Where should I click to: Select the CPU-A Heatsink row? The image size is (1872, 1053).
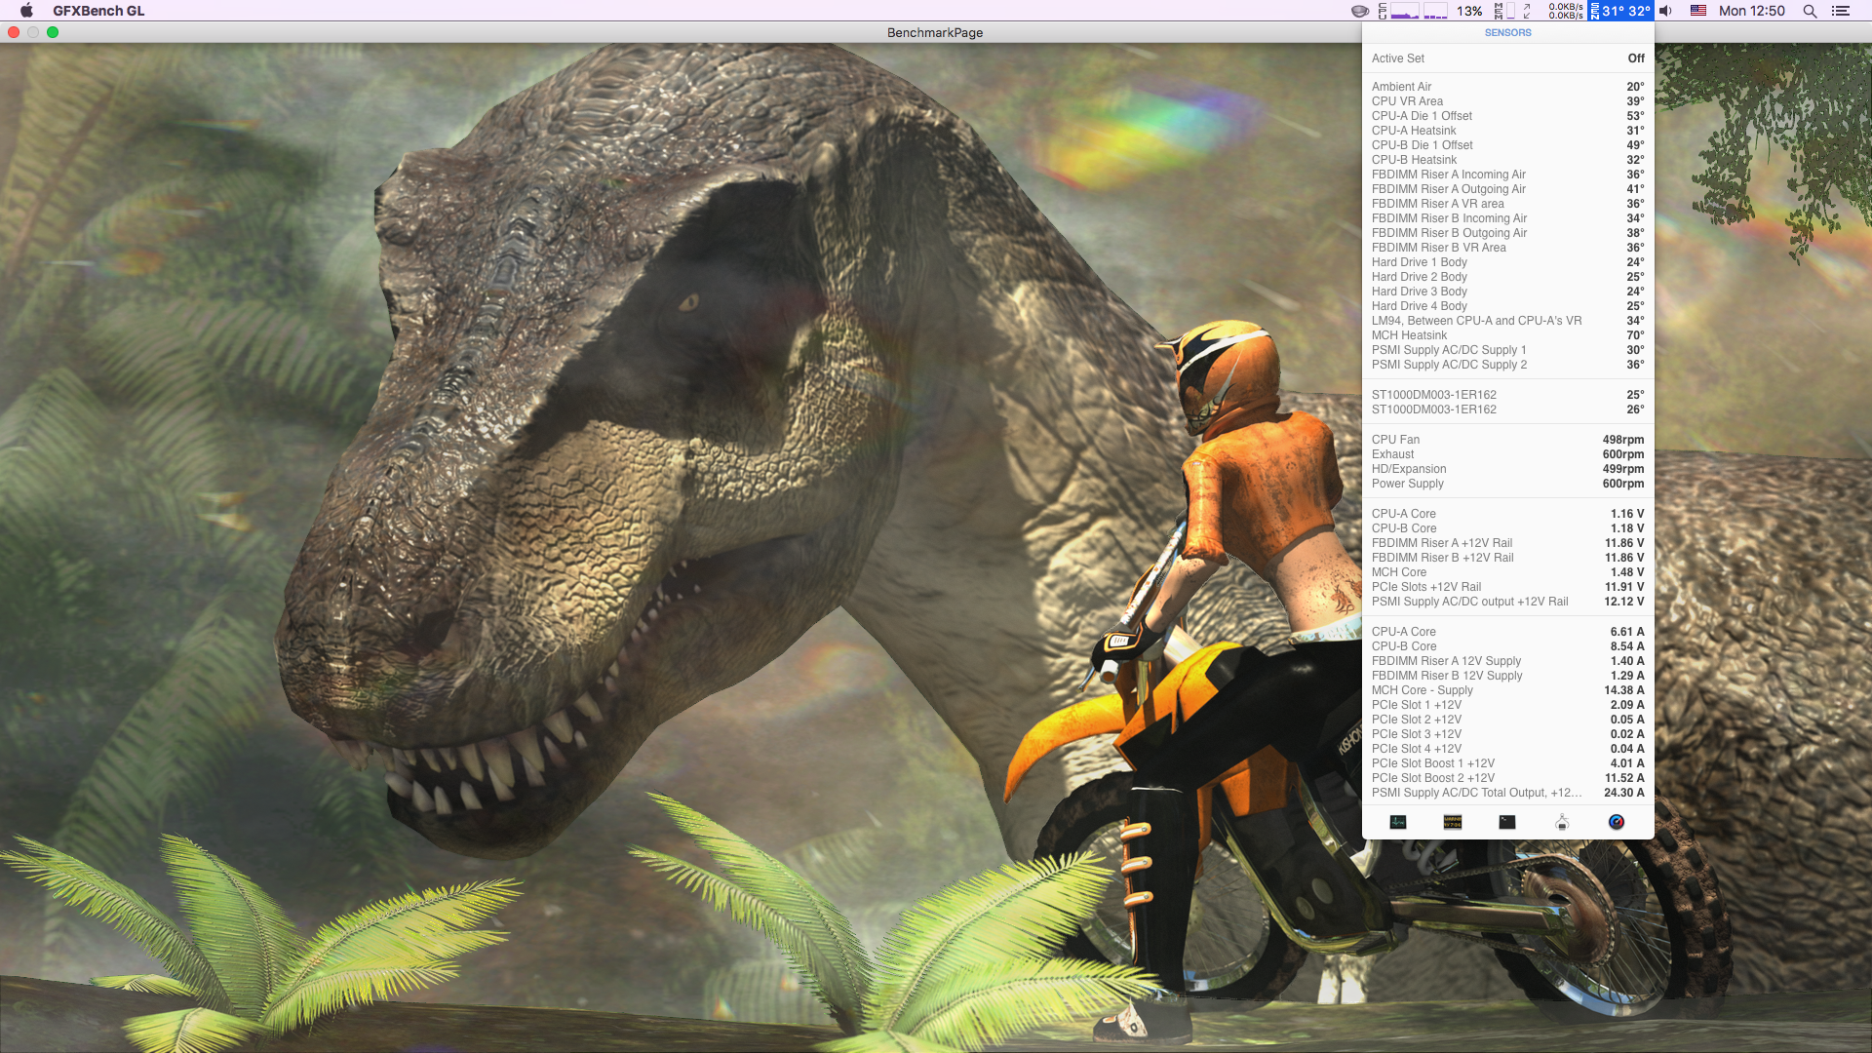[x=1507, y=131]
